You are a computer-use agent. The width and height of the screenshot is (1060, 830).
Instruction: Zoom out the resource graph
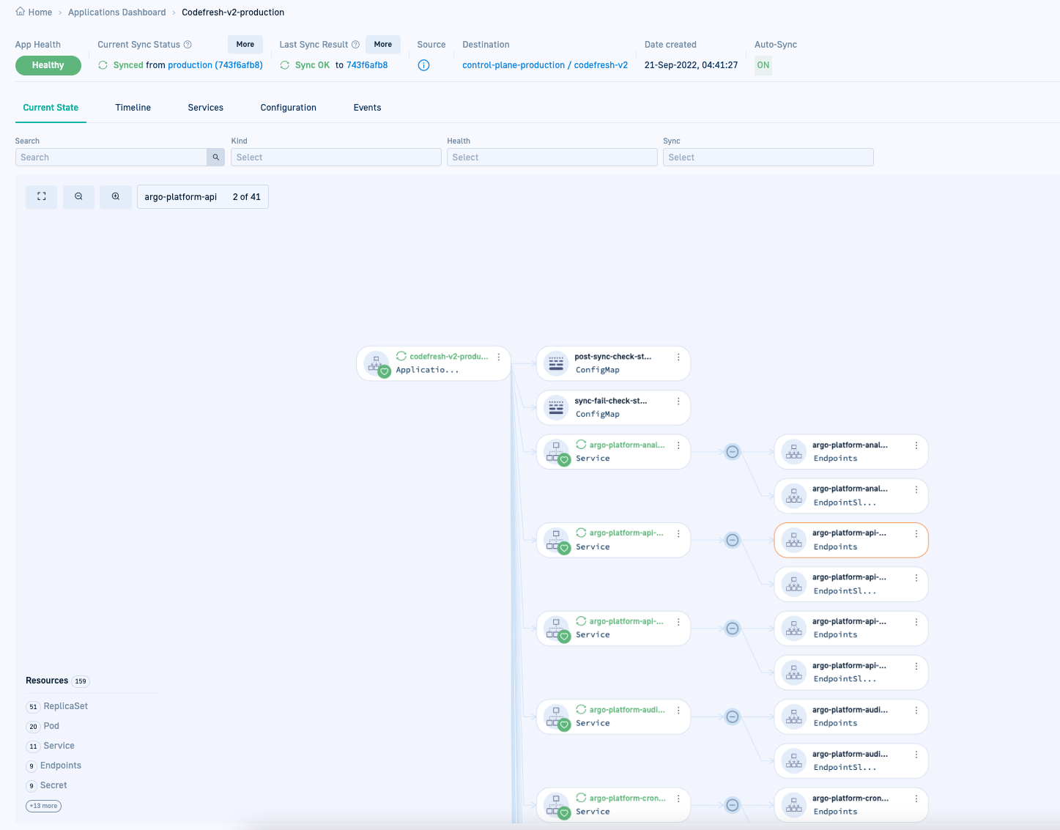78,196
